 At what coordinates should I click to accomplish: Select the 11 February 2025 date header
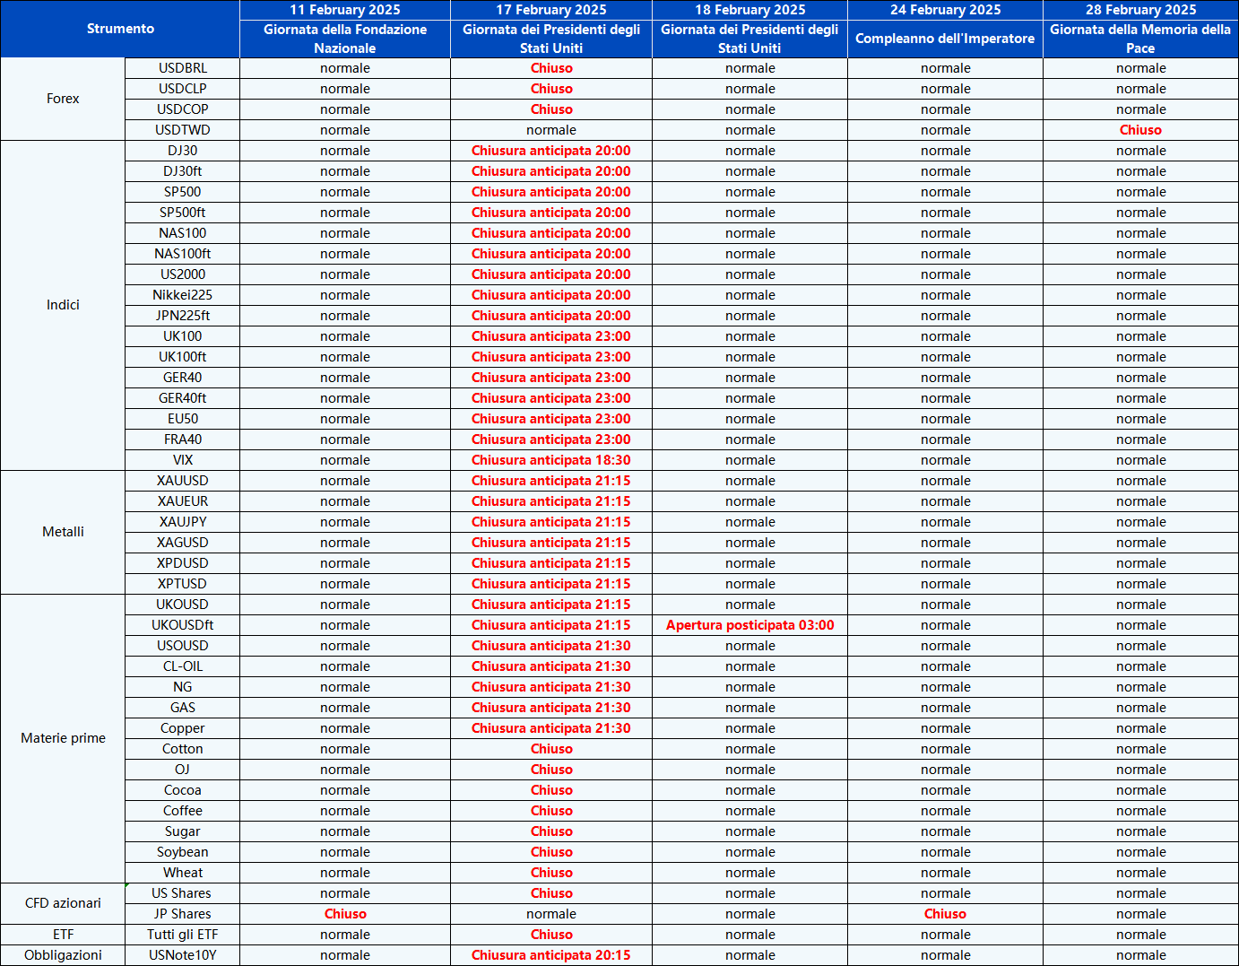click(x=344, y=10)
